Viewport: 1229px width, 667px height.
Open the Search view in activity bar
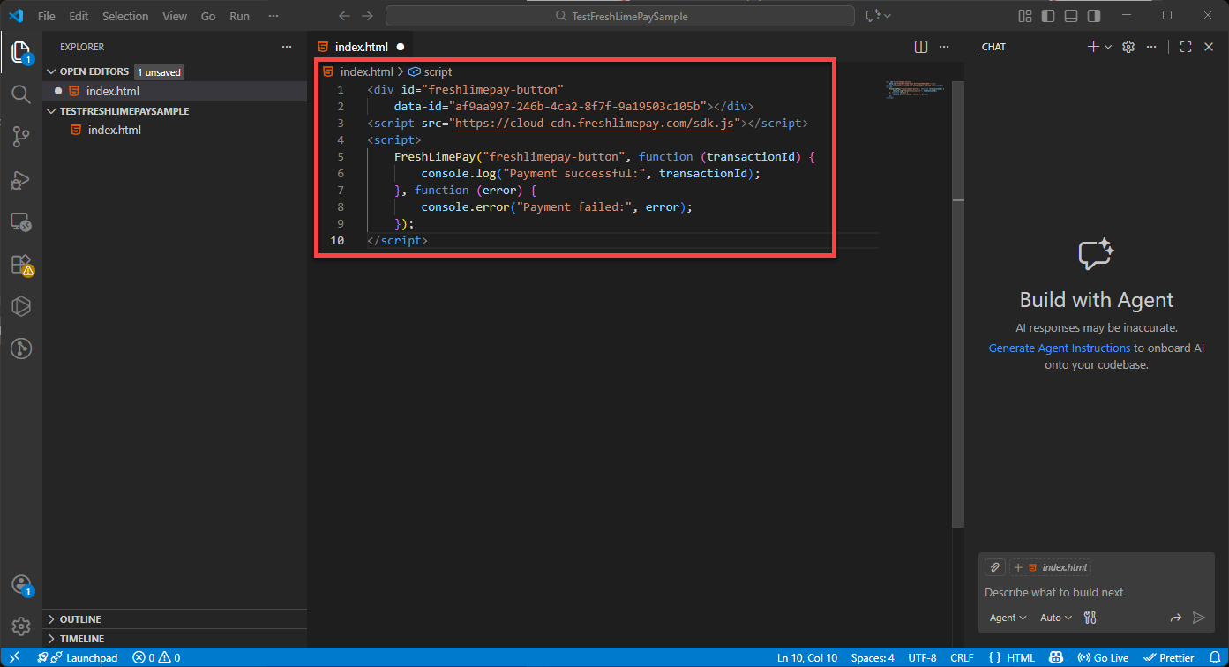(x=21, y=94)
